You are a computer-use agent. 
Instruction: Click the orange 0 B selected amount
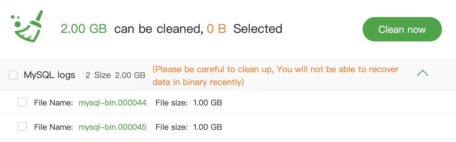[216, 29]
